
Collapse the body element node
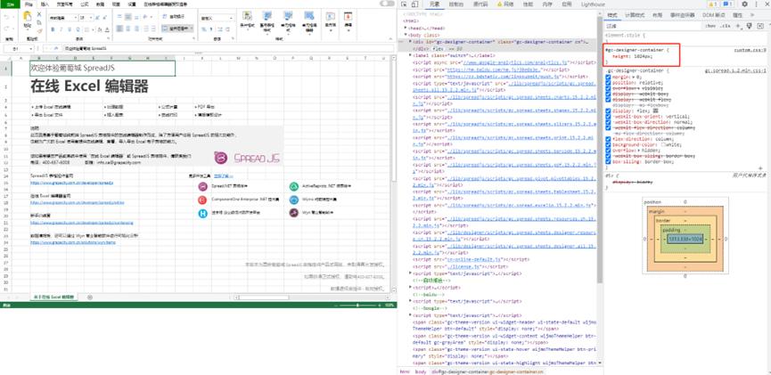[x=406, y=35]
